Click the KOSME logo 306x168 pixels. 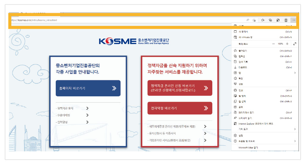tap(134, 41)
